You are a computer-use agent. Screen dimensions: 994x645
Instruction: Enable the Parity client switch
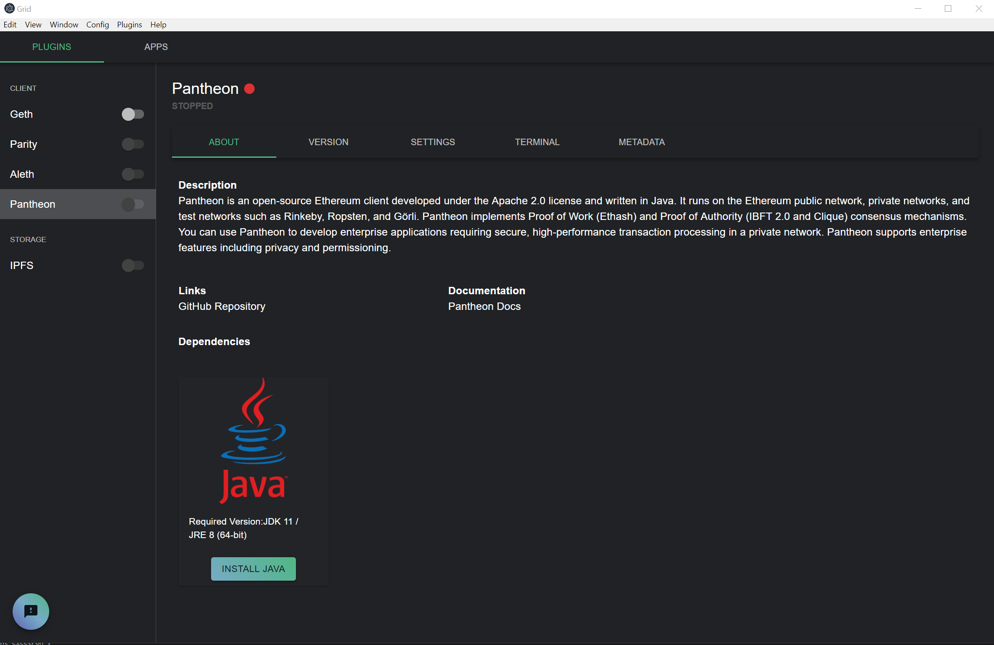point(133,144)
